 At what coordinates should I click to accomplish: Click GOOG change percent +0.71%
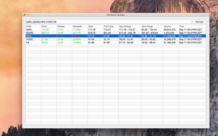77,33
